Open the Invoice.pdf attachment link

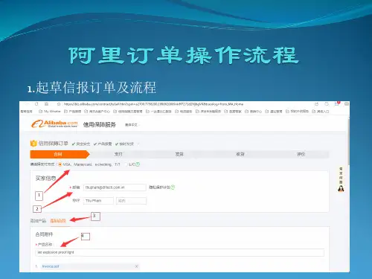tap(51, 266)
